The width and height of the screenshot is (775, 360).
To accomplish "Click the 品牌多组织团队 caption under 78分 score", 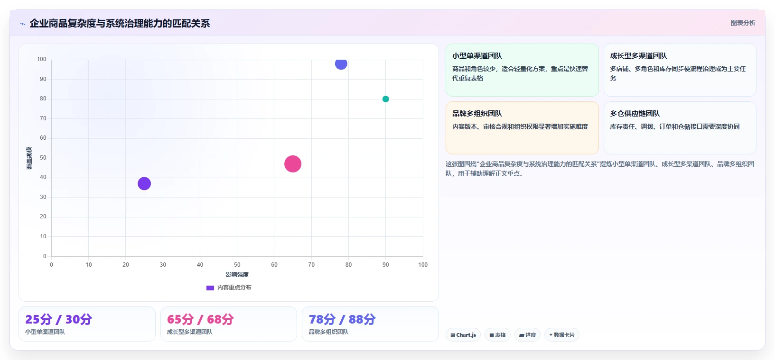I will tap(329, 332).
